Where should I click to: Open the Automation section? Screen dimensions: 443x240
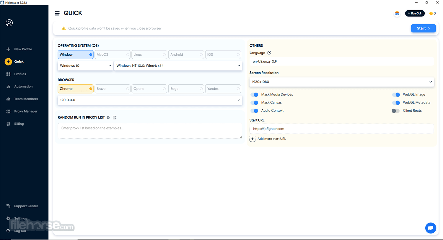tap(23, 86)
